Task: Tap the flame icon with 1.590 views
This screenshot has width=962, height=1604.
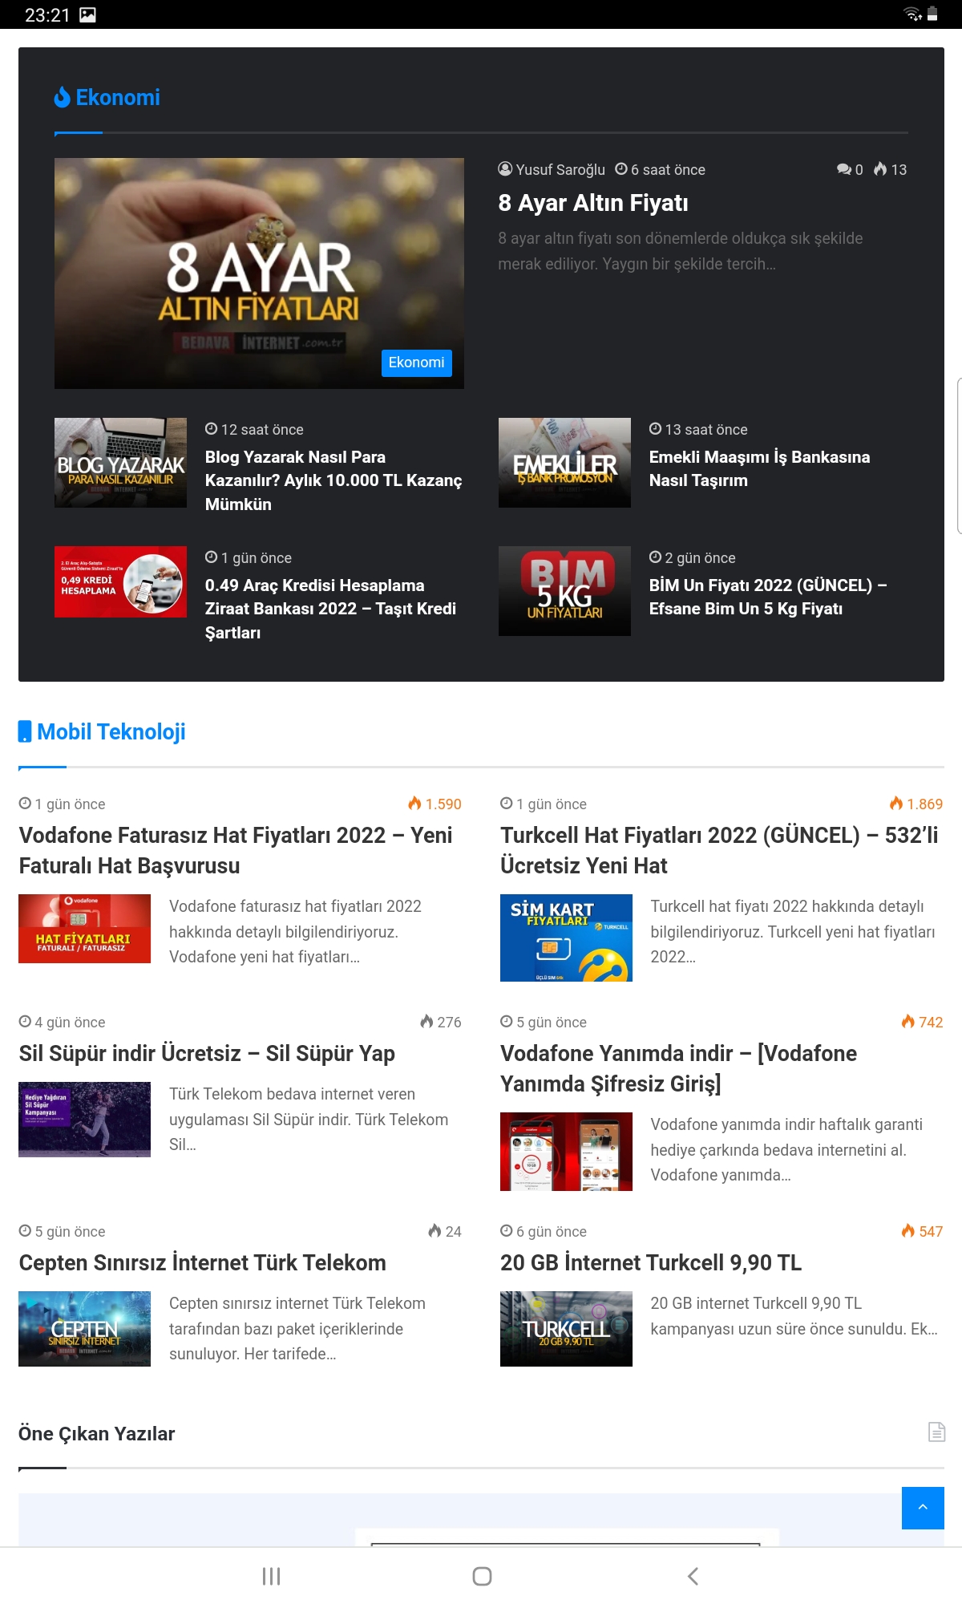Action: [414, 803]
